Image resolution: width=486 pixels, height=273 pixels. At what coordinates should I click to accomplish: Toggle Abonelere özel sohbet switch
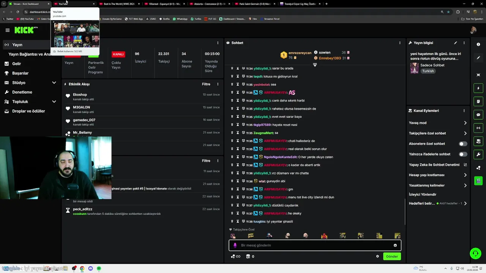[x=463, y=144]
